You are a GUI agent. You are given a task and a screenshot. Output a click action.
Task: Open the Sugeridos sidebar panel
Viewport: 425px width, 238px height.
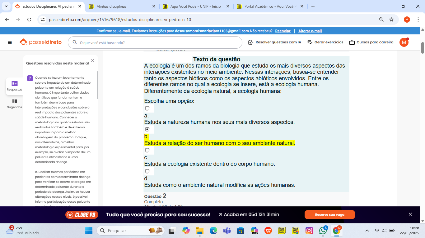15,104
